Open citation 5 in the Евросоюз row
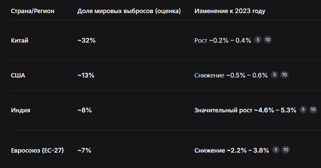The width and height of the screenshot is (321, 168). pos(276,150)
